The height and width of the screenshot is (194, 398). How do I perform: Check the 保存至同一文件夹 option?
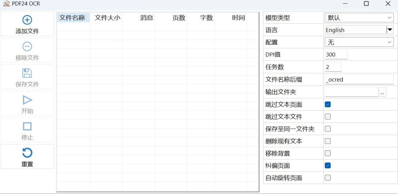pyautogui.click(x=328, y=129)
